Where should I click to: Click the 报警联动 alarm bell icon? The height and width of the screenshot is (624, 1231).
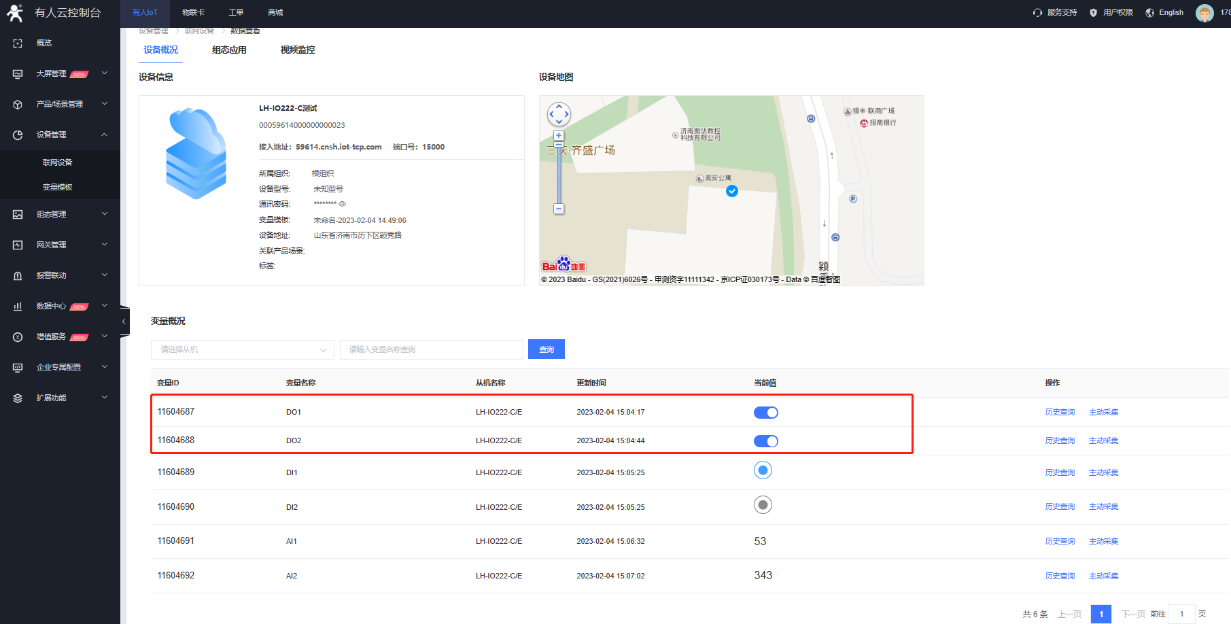[x=18, y=275]
